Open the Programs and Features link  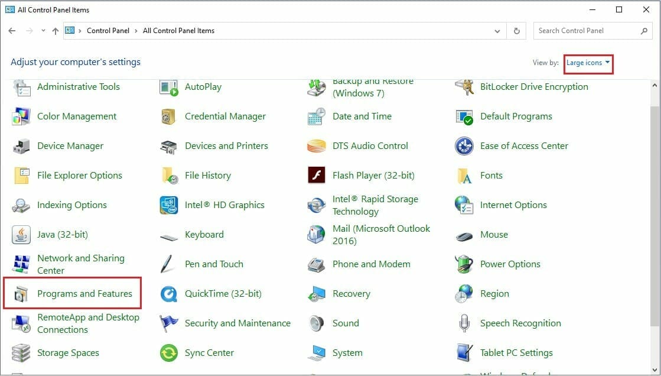[x=84, y=294]
